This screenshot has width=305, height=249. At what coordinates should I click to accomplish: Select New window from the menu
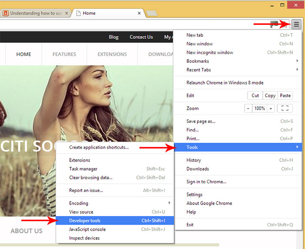click(x=238, y=44)
